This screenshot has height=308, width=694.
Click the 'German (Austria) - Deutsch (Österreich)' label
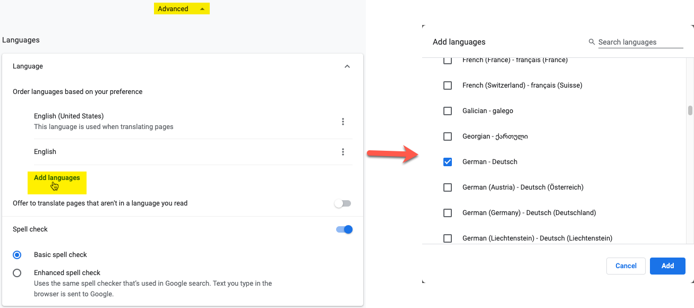[x=523, y=187]
